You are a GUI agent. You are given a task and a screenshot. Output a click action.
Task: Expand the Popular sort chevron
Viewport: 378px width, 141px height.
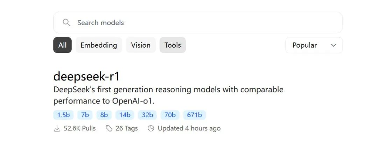[334, 45]
